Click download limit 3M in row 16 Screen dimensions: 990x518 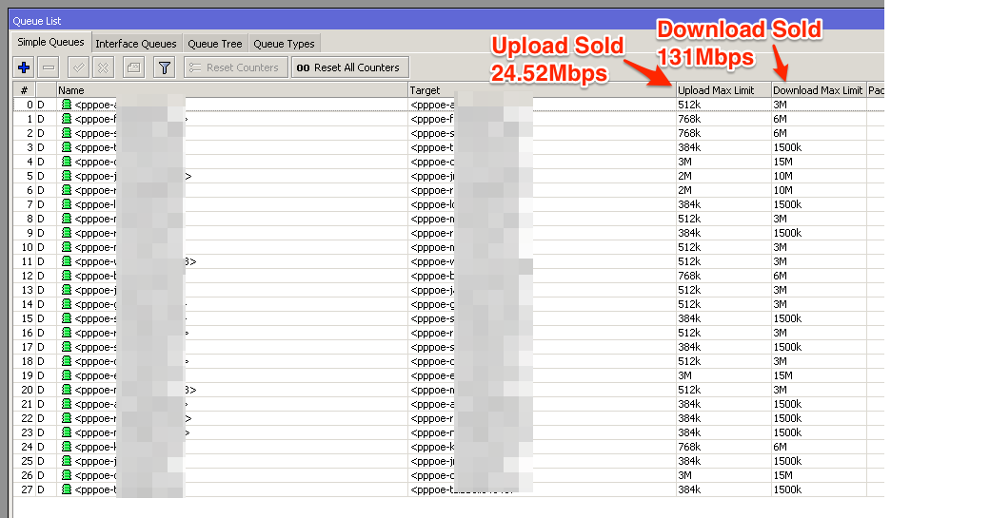click(x=781, y=333)
